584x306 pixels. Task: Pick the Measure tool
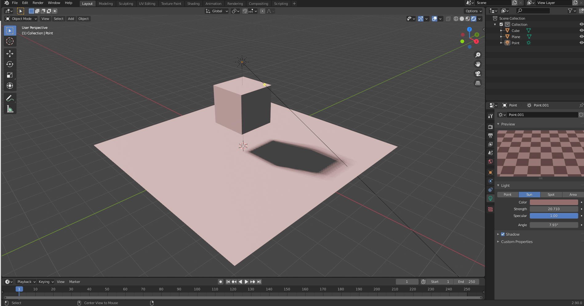[10, 109]
